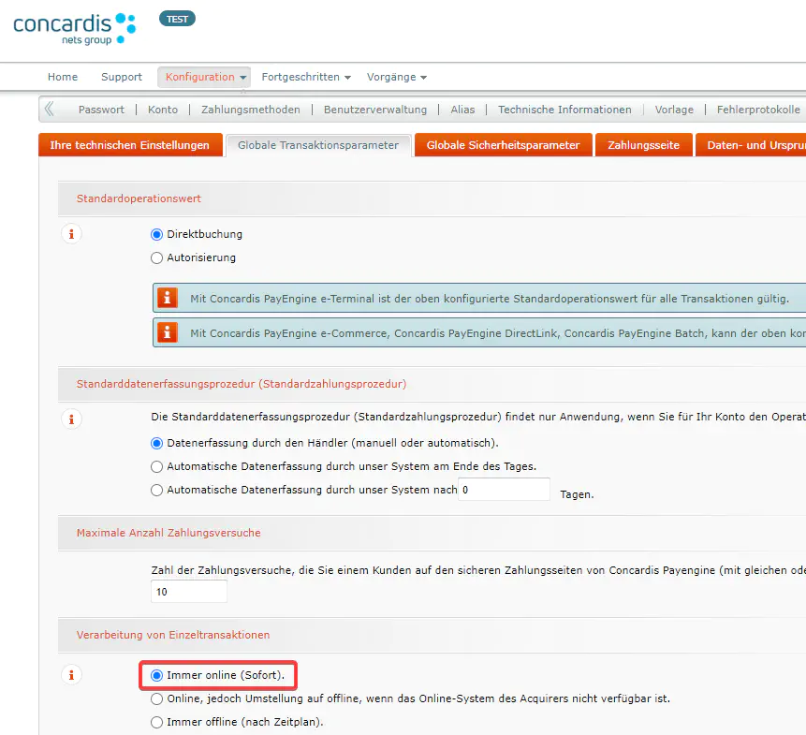Click the info icon beside Direktbuchung
This screenshot has height=735, width=806.
72,234
